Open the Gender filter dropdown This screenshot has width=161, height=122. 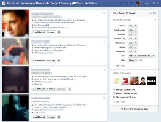[x=133, y=26]
